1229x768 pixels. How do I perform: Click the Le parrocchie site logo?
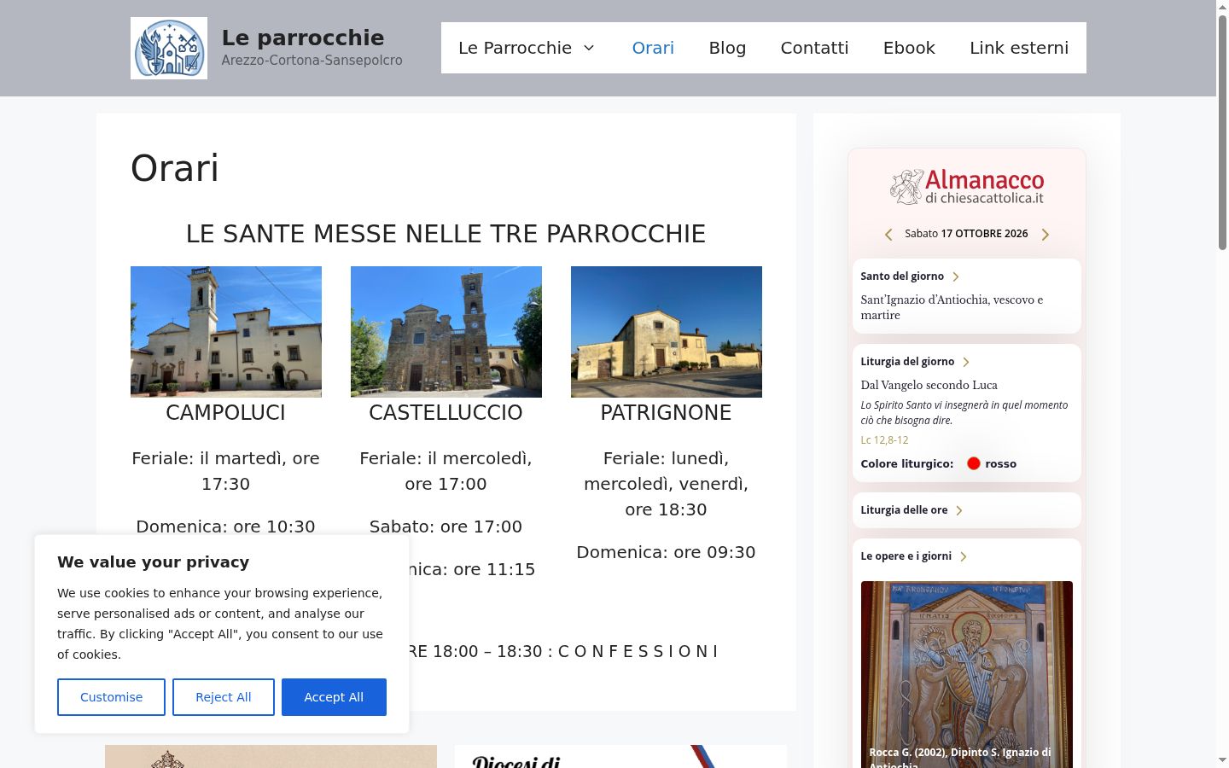coord(169,49)
